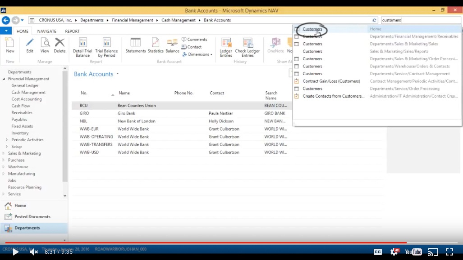Select the Giro Bank row
Viewport: 463px width, 260px height.
[x=182, y=113]
